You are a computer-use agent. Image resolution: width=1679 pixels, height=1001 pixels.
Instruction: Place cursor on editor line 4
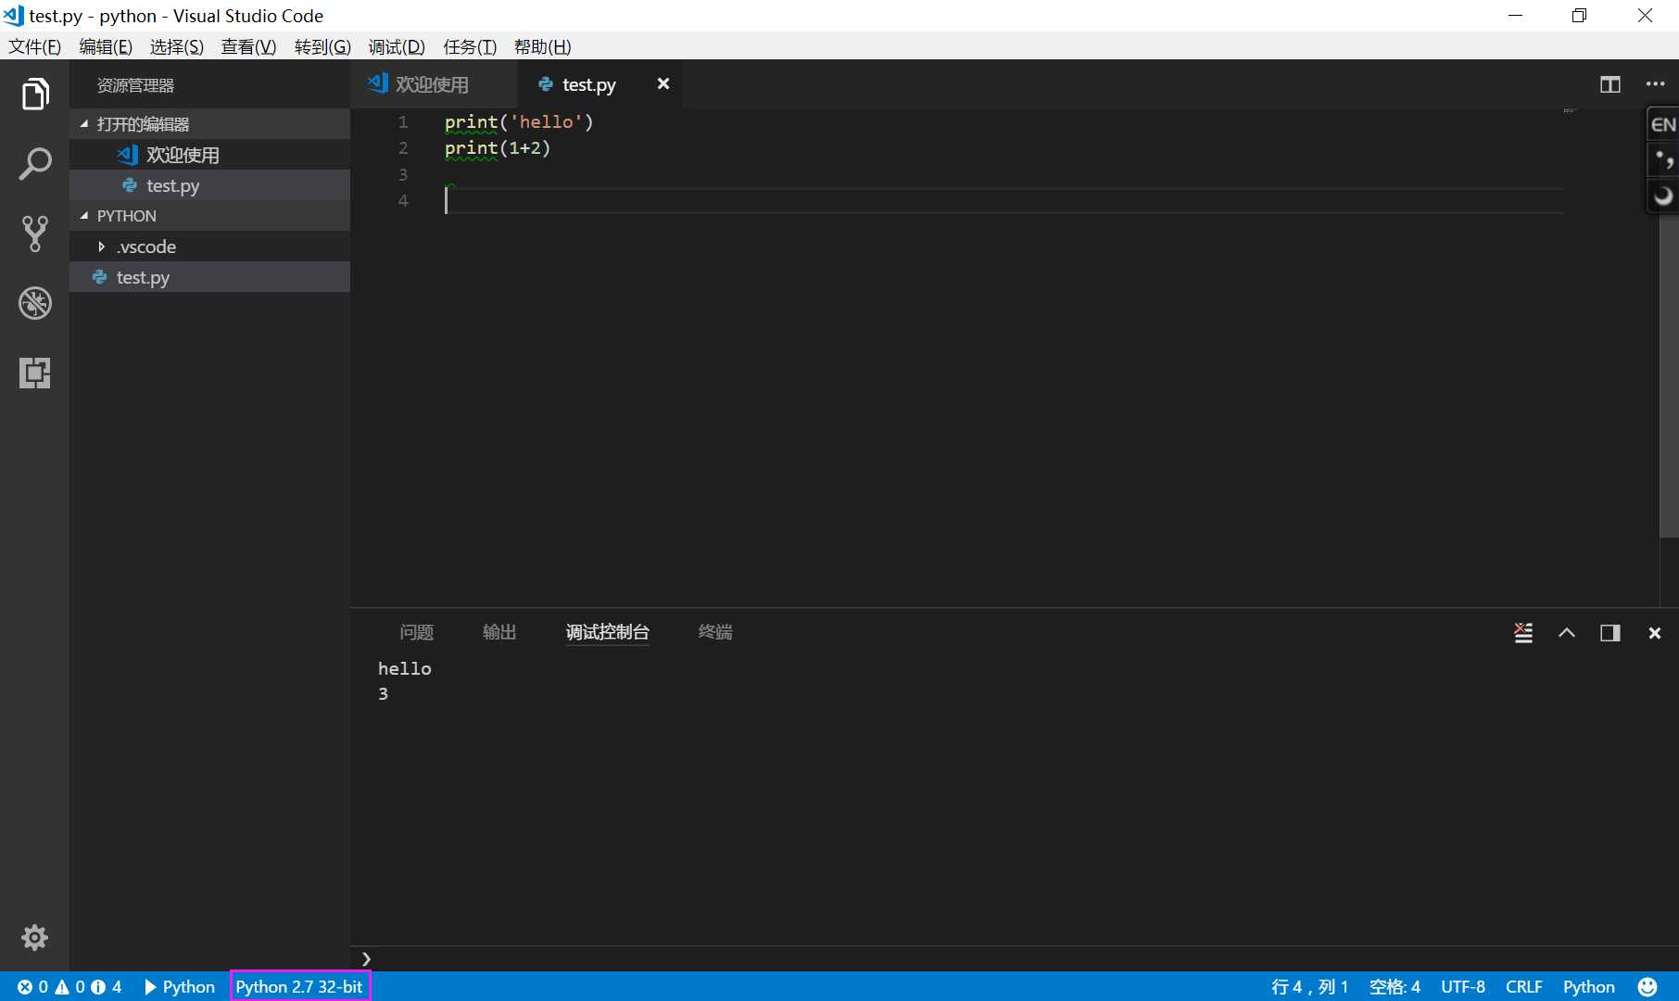click(x=1004, y=201)
